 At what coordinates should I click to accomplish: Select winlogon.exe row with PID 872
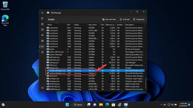[95, 78]
